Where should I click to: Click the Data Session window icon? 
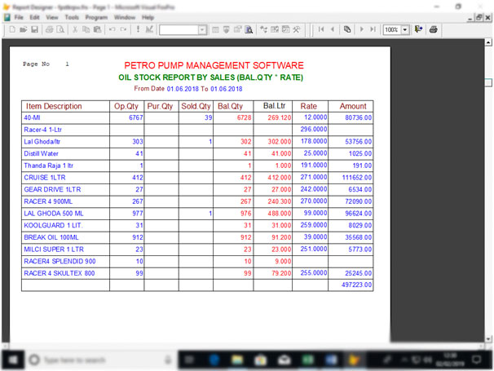[226, 29]
